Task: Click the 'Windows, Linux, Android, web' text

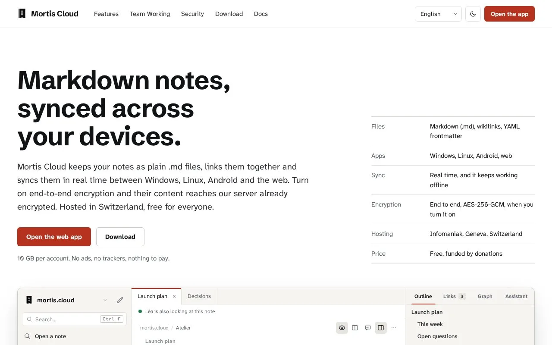Action: tap(471, 156)
